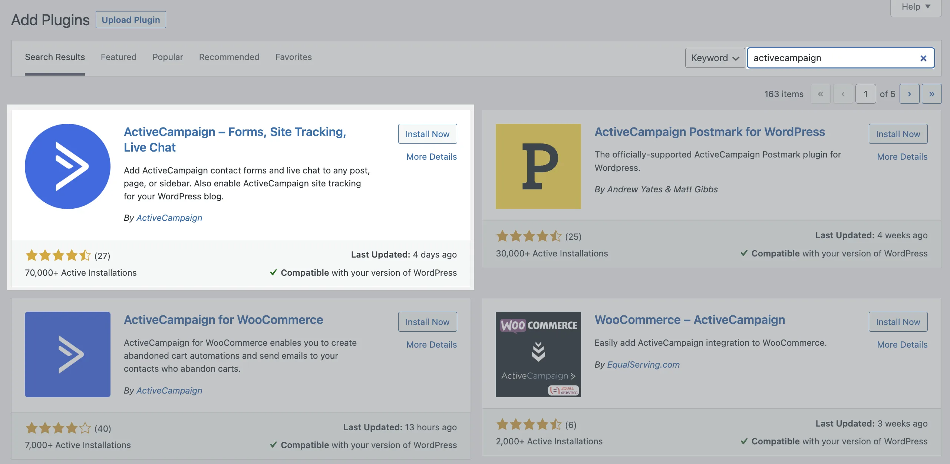This screenshot has width=950, height=464.
Task: Focus the plugin search input field
Action: [831, 58]
